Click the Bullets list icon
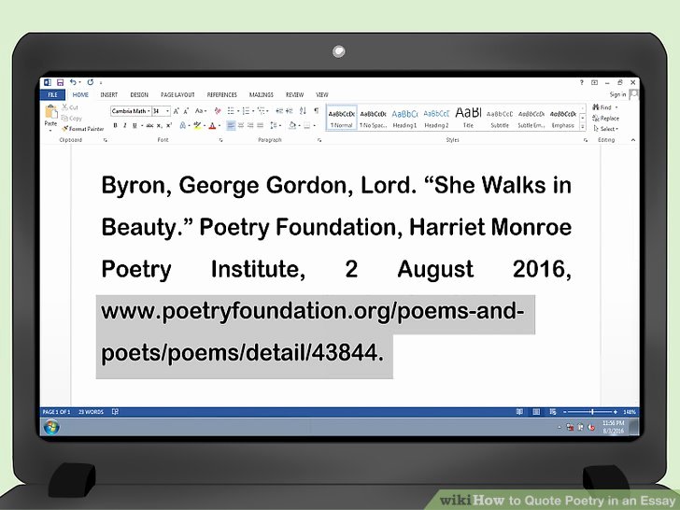Screen dimensions: 680x510 [x=231, y=111]
